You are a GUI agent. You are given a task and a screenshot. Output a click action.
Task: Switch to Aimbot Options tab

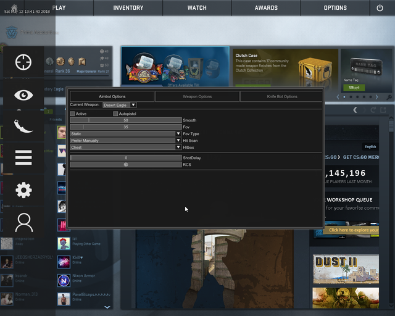(x=112, y=96)
